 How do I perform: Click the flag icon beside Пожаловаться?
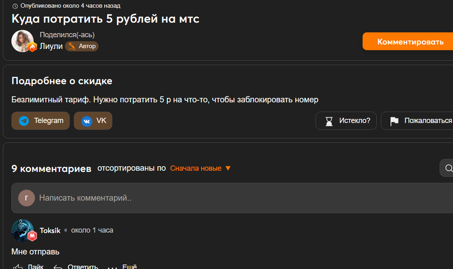tap(394, 121)
